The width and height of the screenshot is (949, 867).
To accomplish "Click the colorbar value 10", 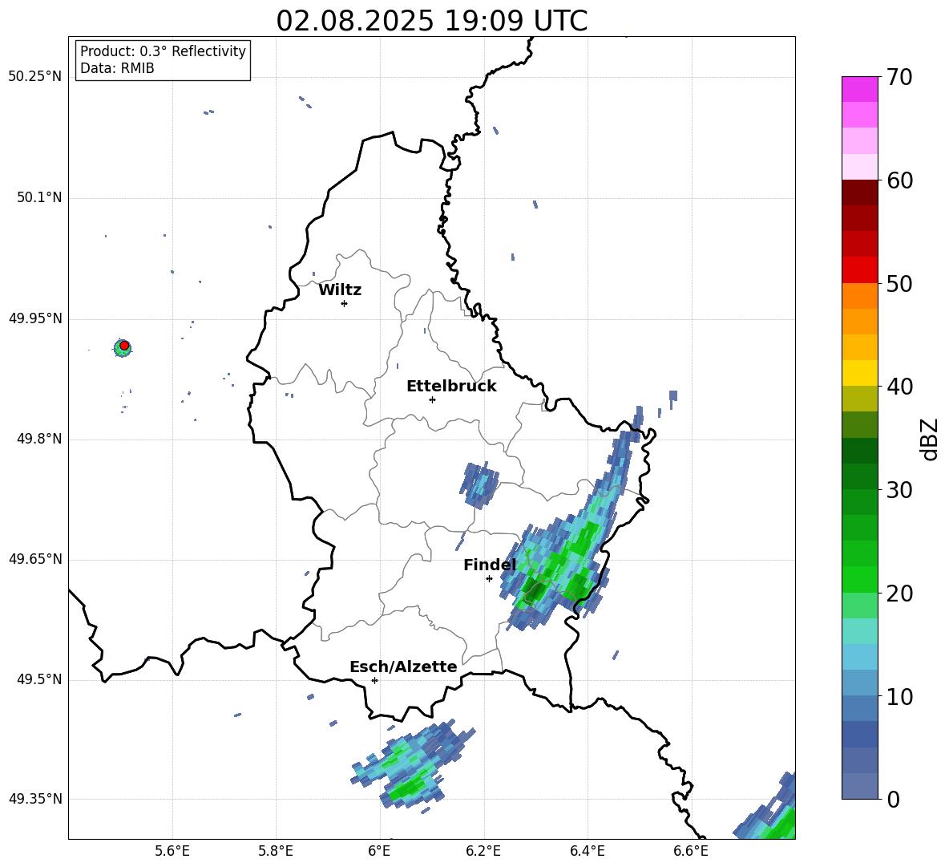I will point(899,696).
